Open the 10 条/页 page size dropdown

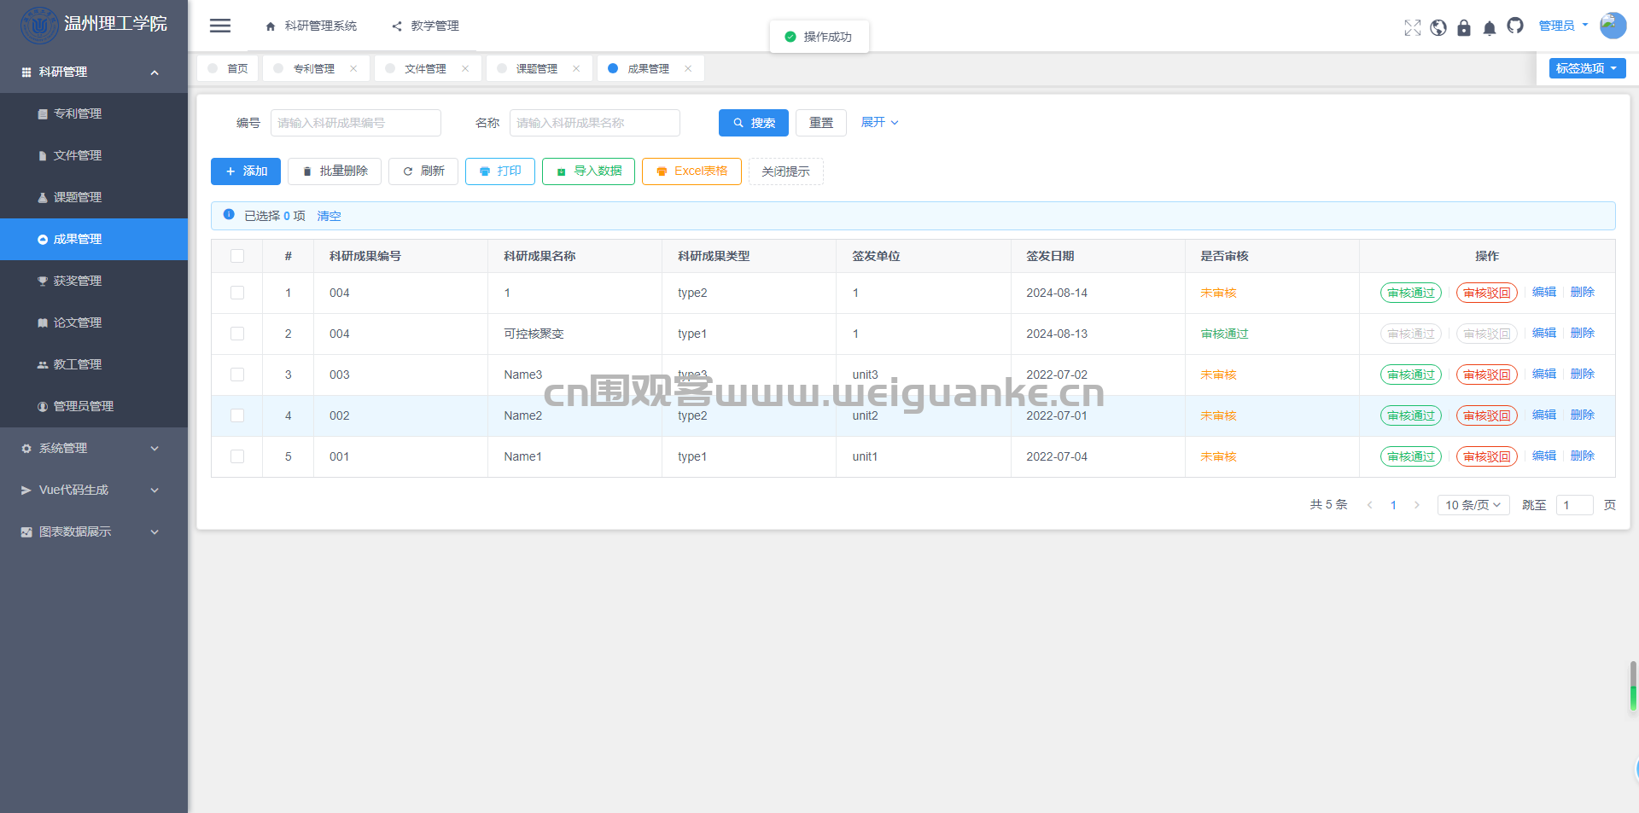1473,505
